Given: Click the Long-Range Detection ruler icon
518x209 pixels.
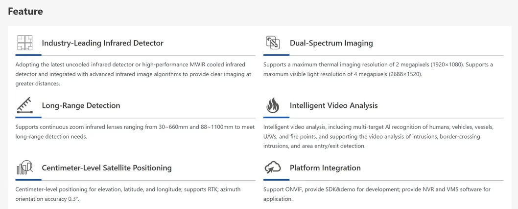Looking at the screenshot, I should tap(24, 105).
